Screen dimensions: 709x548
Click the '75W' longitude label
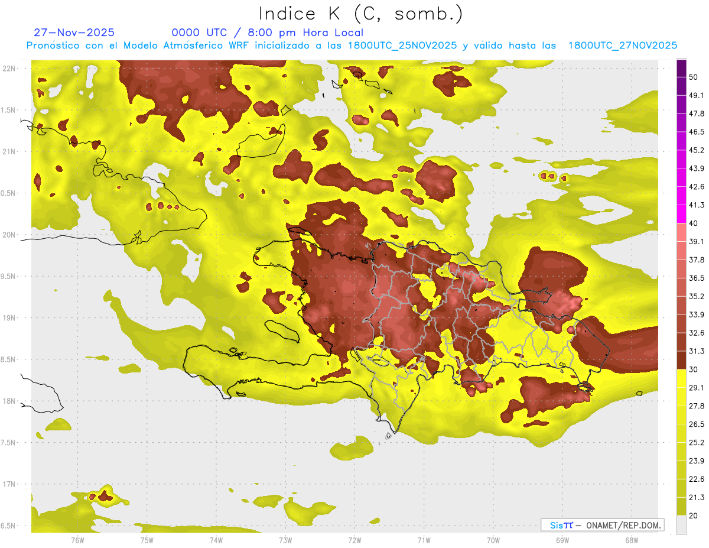point(147,540)
